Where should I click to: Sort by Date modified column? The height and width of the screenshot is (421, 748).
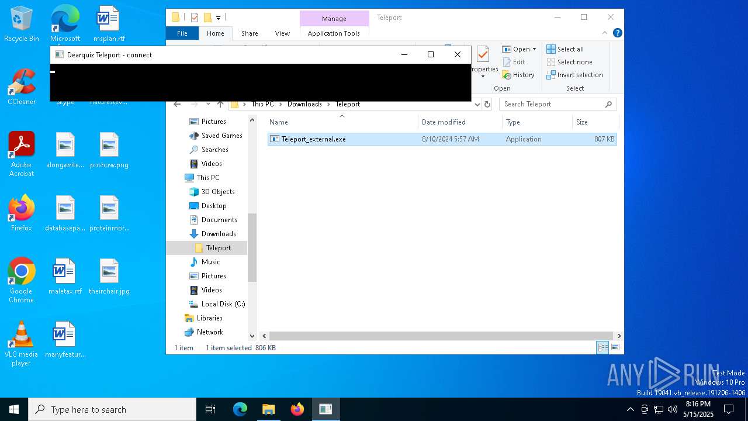coord(460,122)
